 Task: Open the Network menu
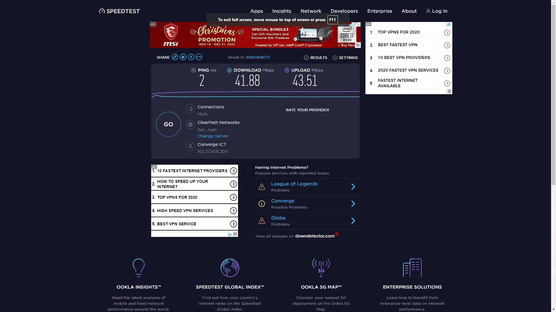pos(311,11)
